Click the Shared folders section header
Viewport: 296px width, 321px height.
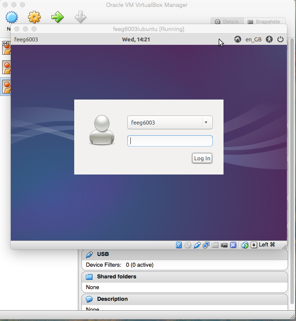[185, 277]
